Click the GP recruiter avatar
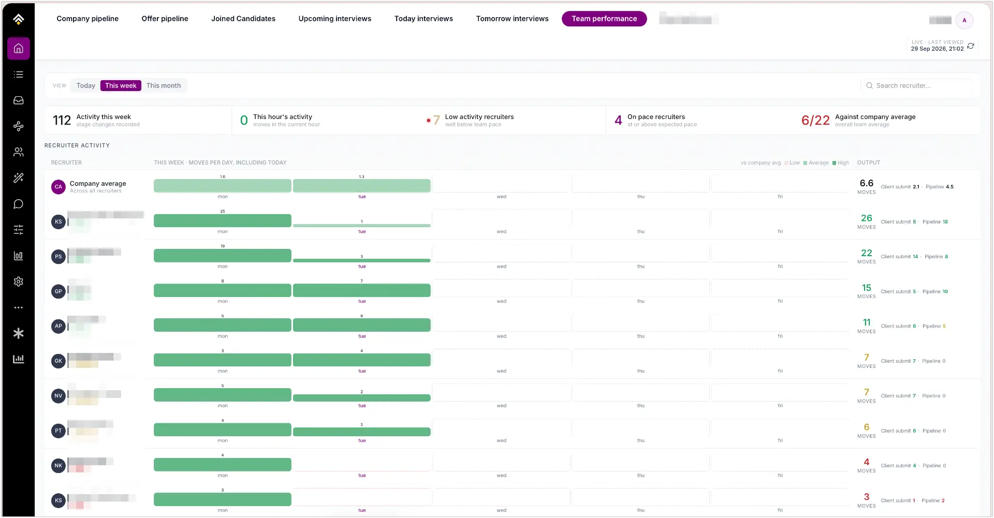The width and height of the screenshot is (994, 518). 59,291
